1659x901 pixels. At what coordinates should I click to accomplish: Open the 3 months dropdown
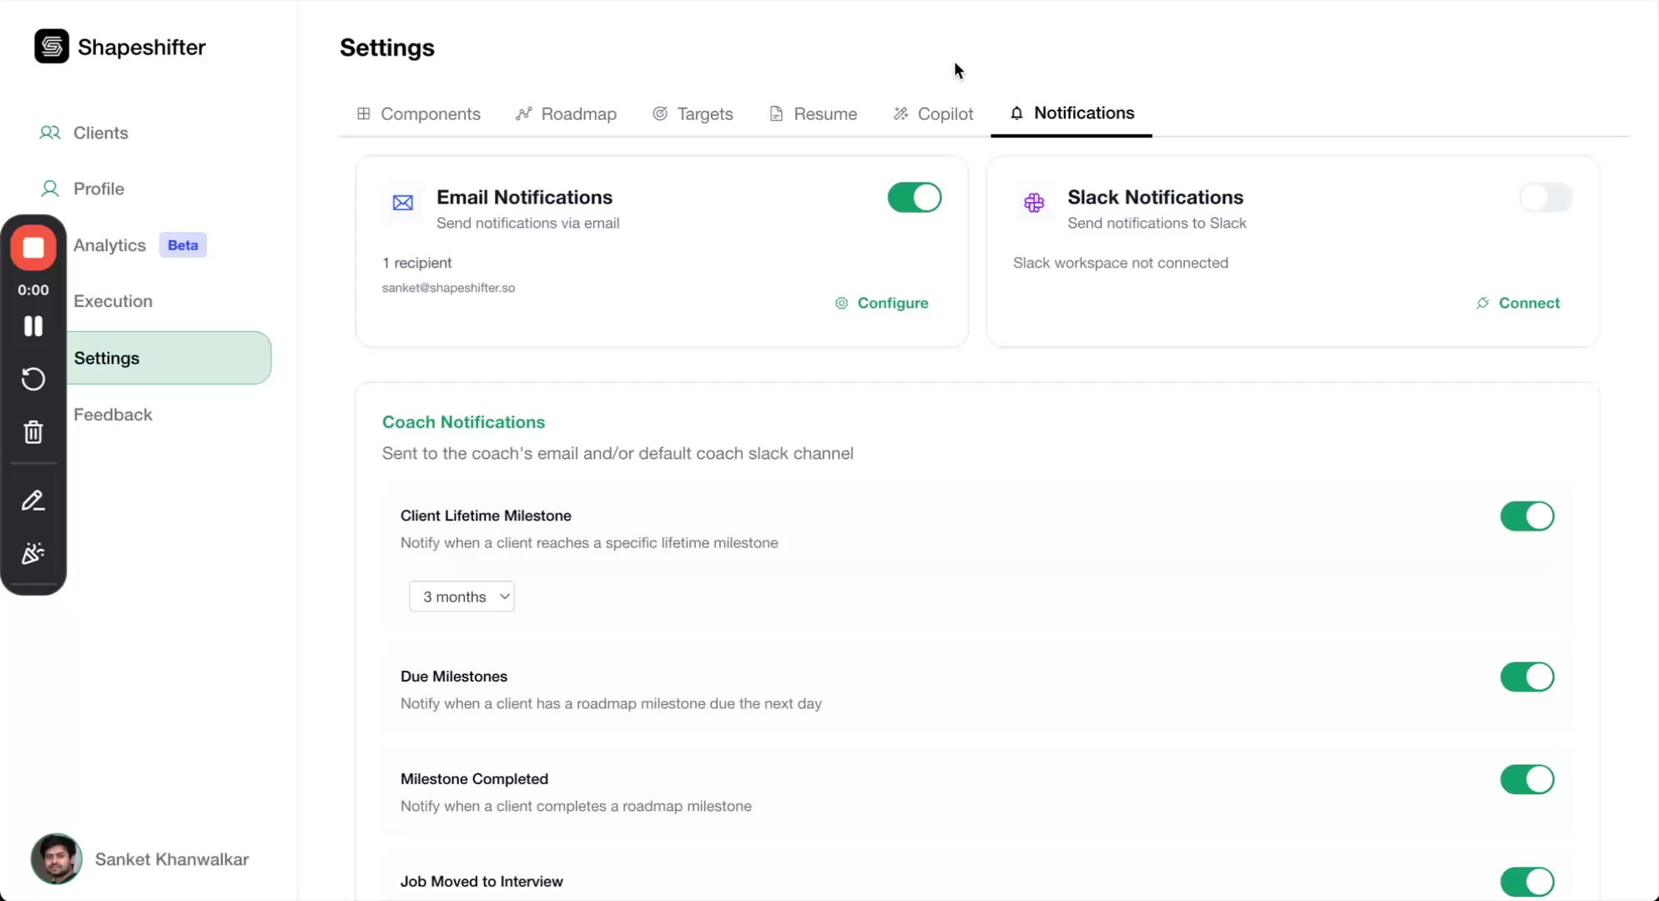click(x=461, y=596)
